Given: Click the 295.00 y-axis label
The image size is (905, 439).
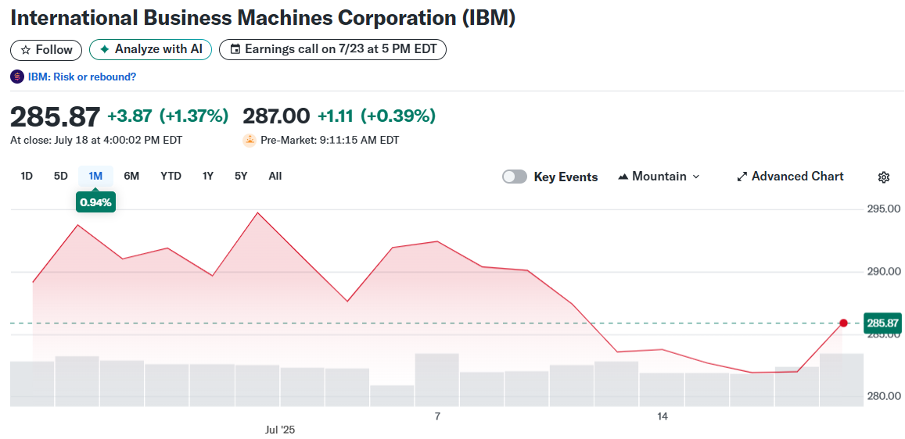Looking at the screenshot, I should click(884, 209).
